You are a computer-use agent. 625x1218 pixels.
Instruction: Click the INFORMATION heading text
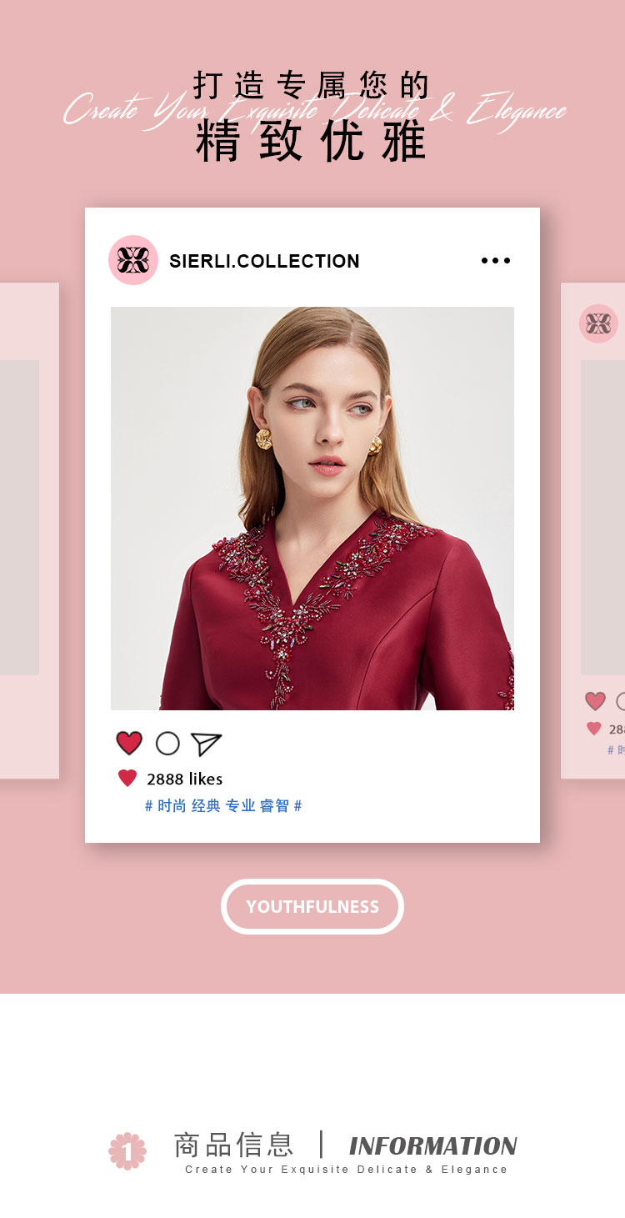(x=433, y=1145)
